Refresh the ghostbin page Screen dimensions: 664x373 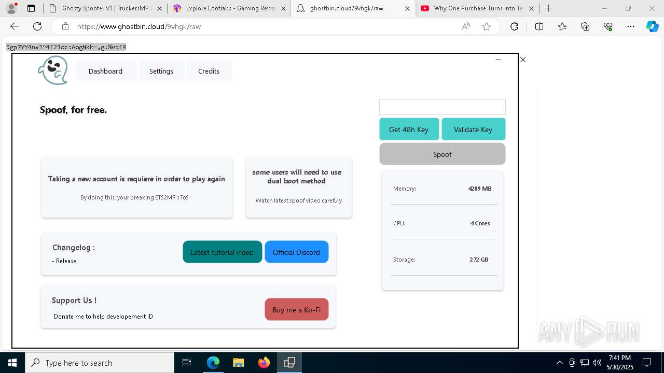click(x=37, y=26)
